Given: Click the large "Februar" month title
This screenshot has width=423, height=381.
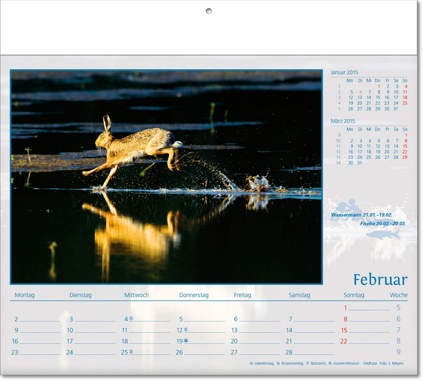Looking at the screenshot, I should click(x=380, y=280).
